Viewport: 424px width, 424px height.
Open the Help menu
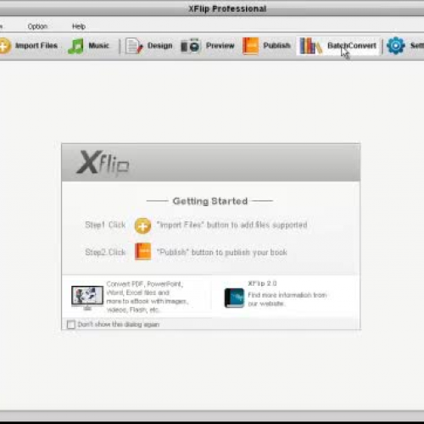point(79,26)
